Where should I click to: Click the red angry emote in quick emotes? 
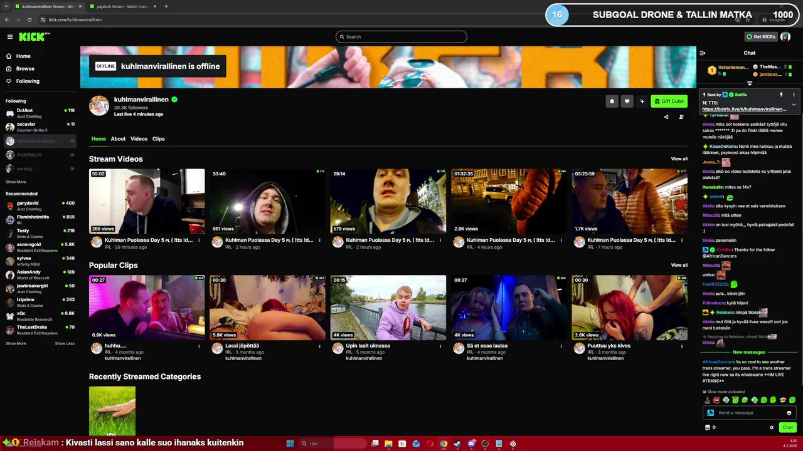(716, 400)
